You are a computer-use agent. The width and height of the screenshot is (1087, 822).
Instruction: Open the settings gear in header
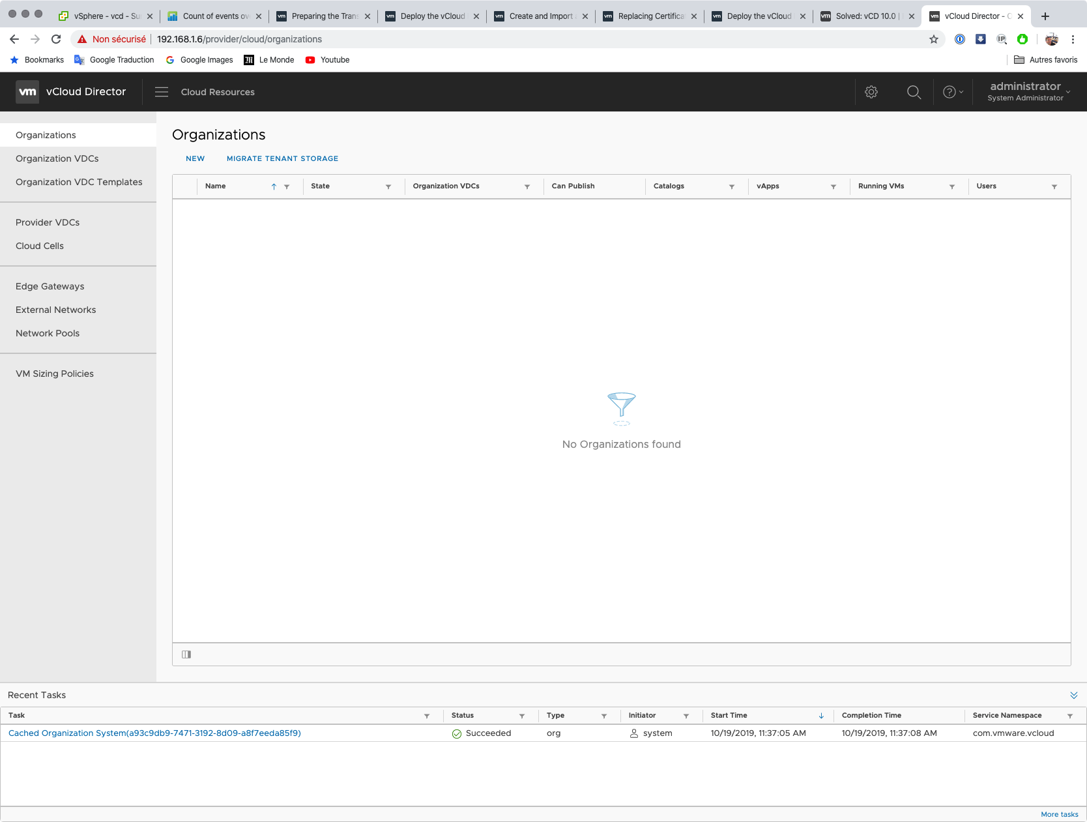pyautogui.click(x=871, y=92)
